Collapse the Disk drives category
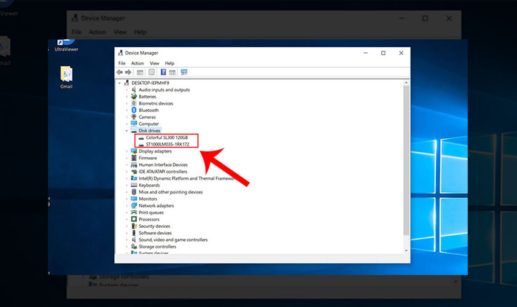 pyautogui.click(x=127, y=131)
